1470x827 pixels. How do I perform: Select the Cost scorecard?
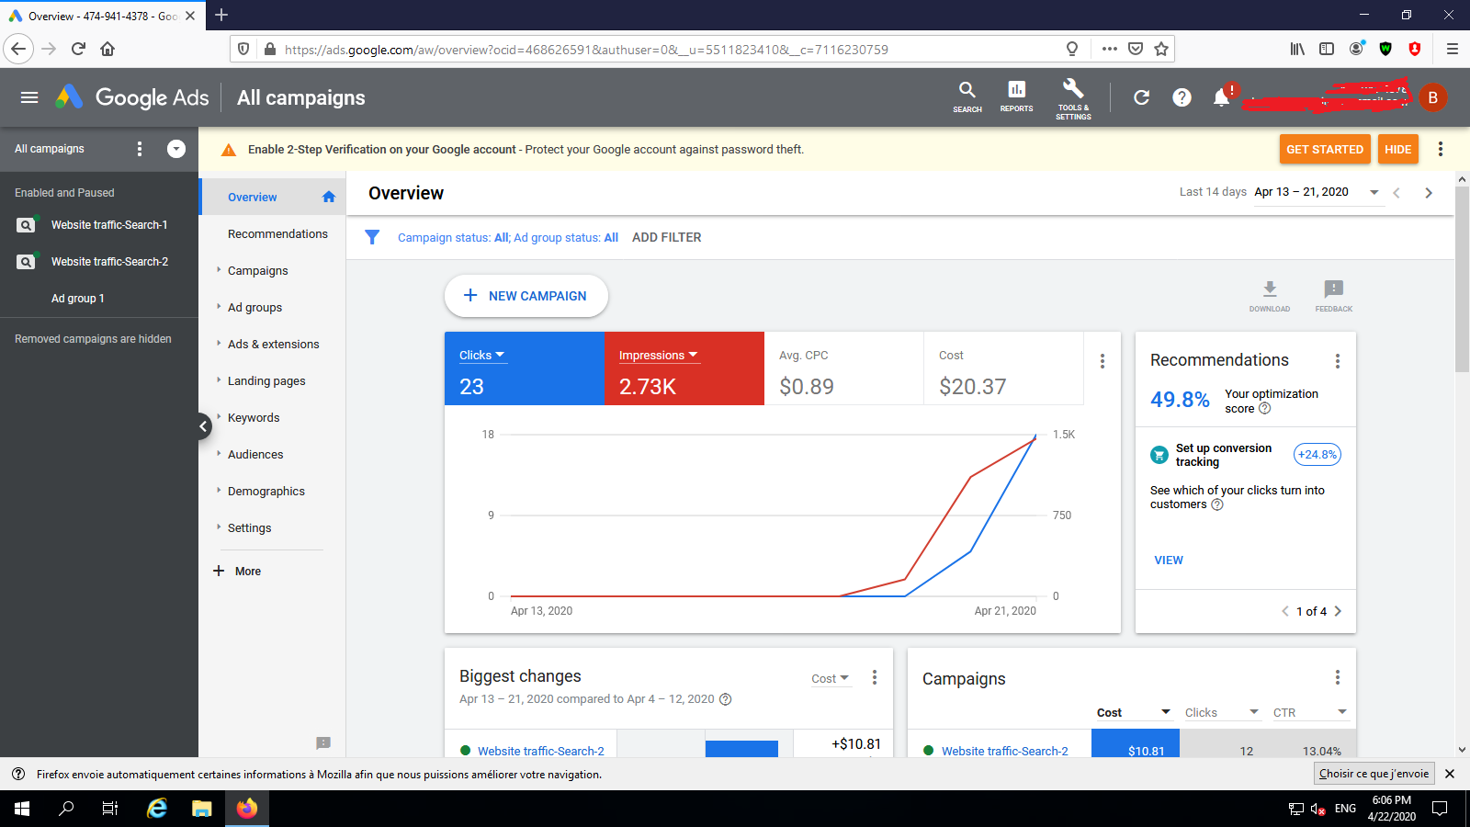point(1003,368)
